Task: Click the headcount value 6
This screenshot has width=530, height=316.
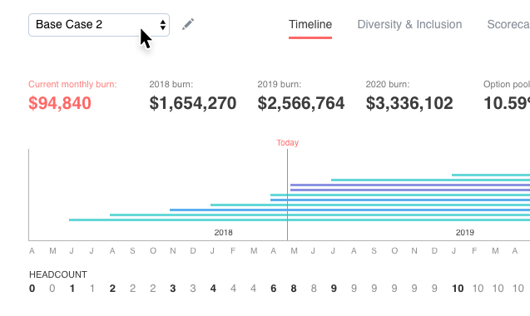Action: (274, 289)
